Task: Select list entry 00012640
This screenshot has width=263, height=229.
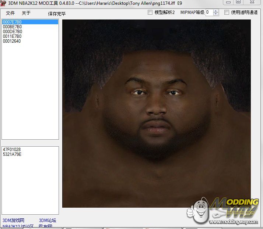Action: click(12, 41)
